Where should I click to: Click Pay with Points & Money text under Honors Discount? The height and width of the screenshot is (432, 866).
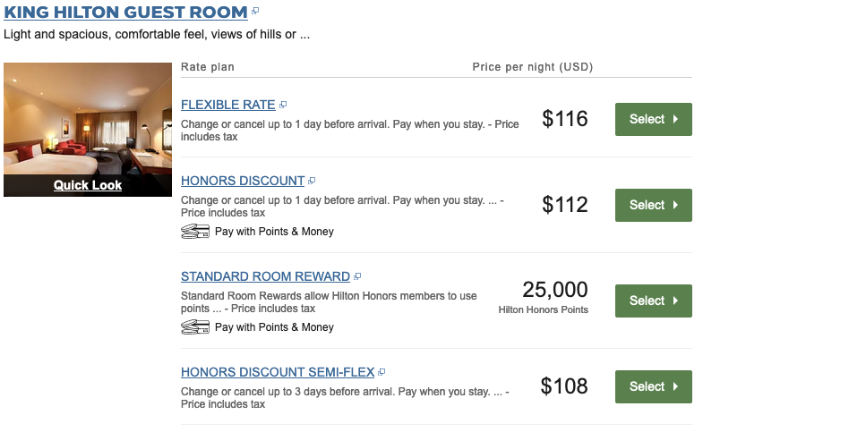(274, 232)
